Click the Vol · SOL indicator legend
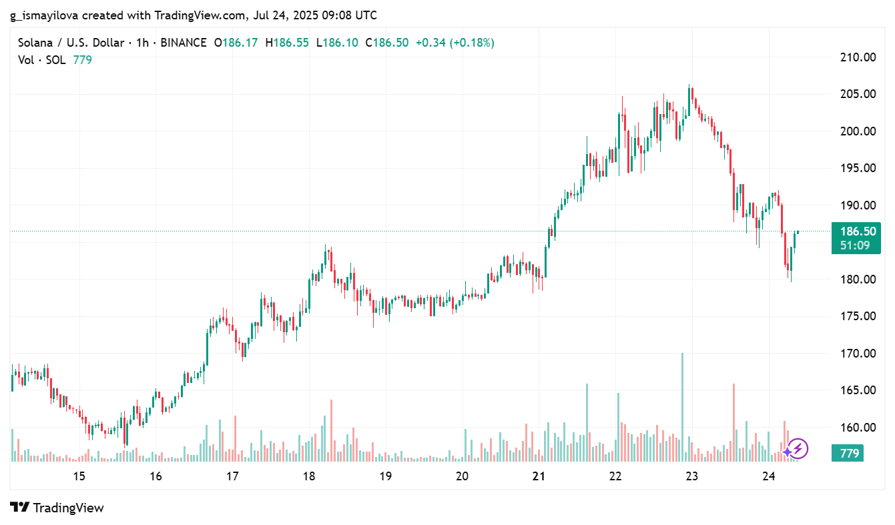Screen dimensions: 895x525 (x=42, y=60)
